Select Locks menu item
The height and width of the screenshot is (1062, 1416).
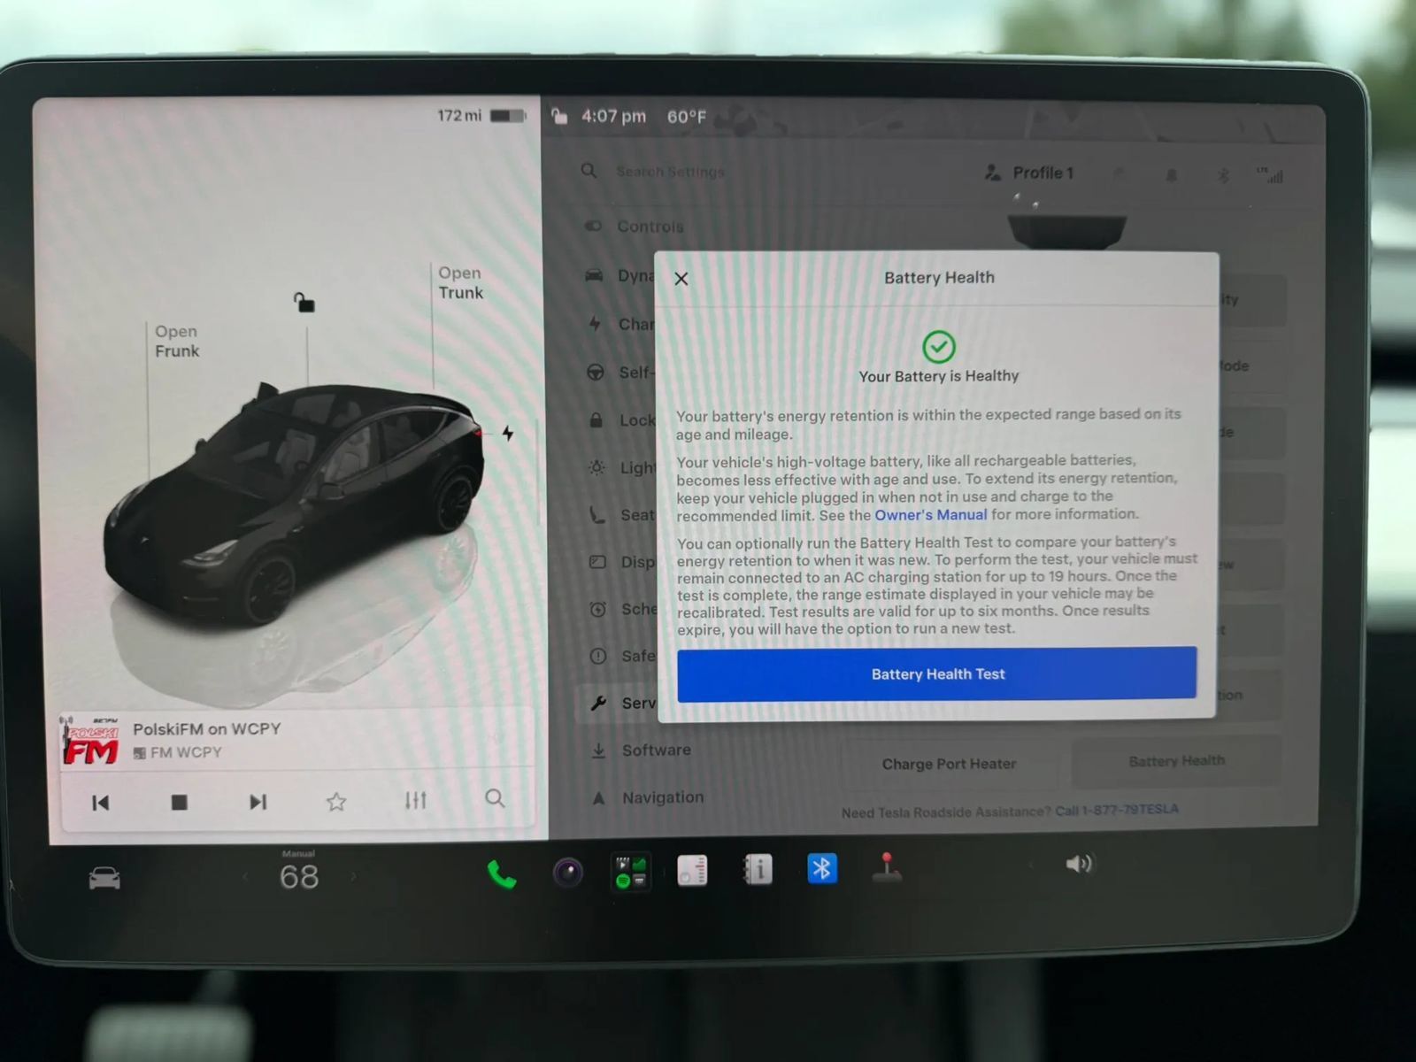point(621,419)
